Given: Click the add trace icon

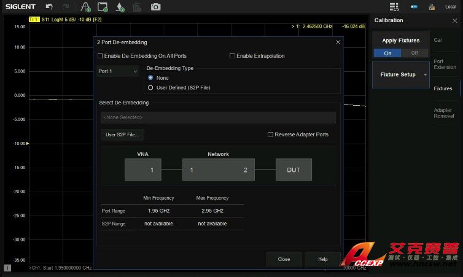Looking at the screenshot, I should pos(85,7).
